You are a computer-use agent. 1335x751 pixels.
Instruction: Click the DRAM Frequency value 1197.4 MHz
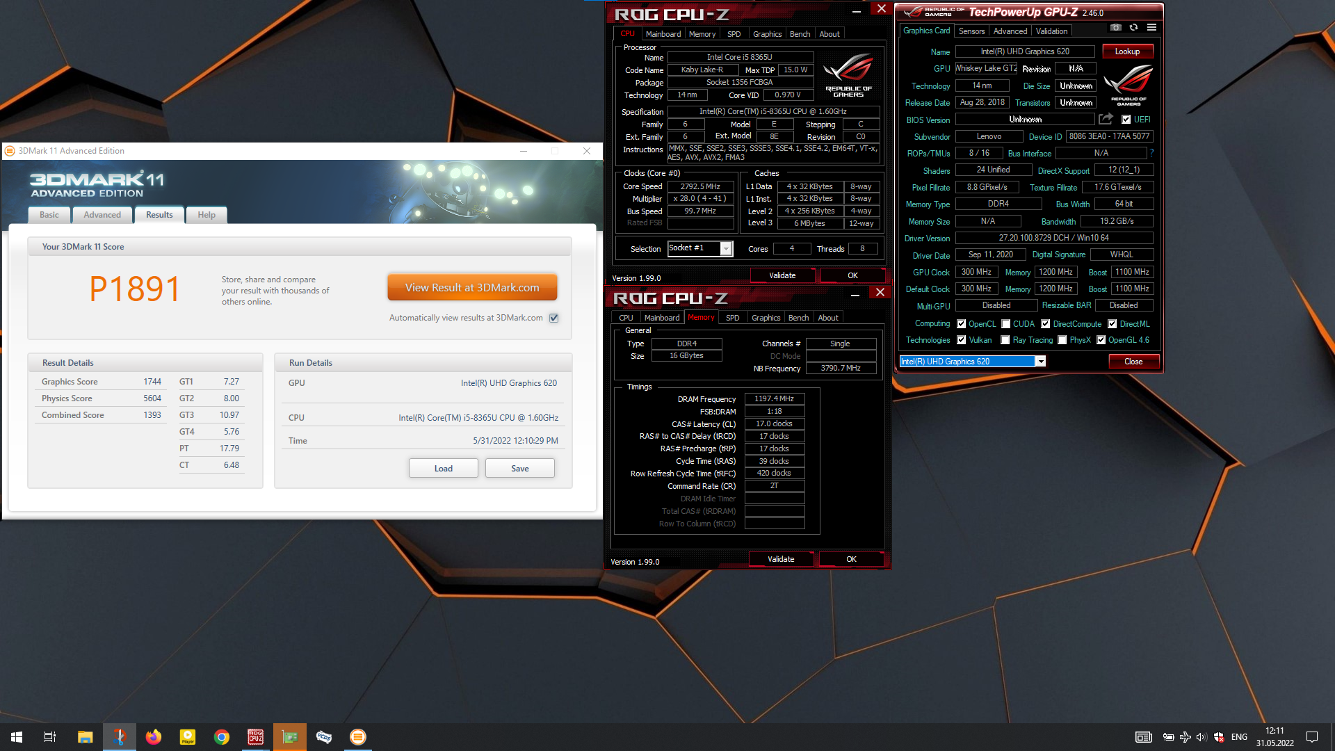[775, 399]
